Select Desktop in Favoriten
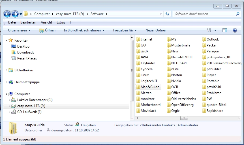The image size is (244, 145). tap(23, 46)
